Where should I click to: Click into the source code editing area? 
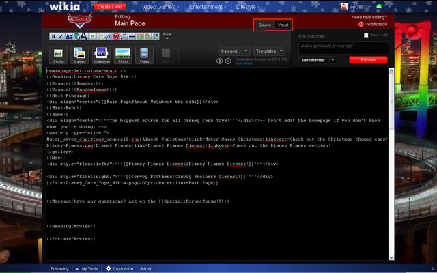(217, 164)
